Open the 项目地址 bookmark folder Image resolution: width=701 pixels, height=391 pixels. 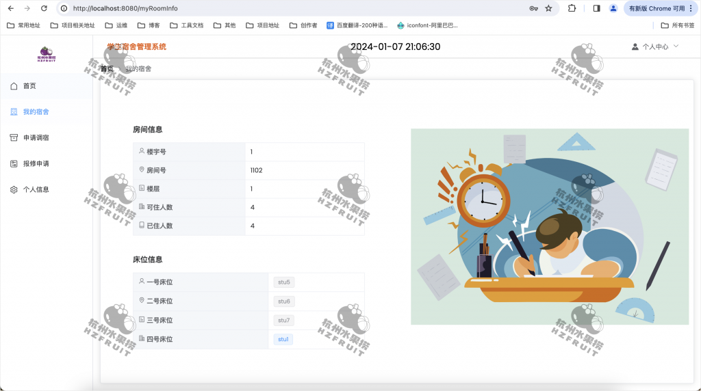[x=263, y=25]
